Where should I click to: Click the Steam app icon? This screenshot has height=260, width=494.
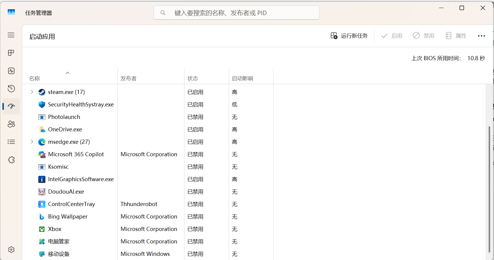point(42,92)
